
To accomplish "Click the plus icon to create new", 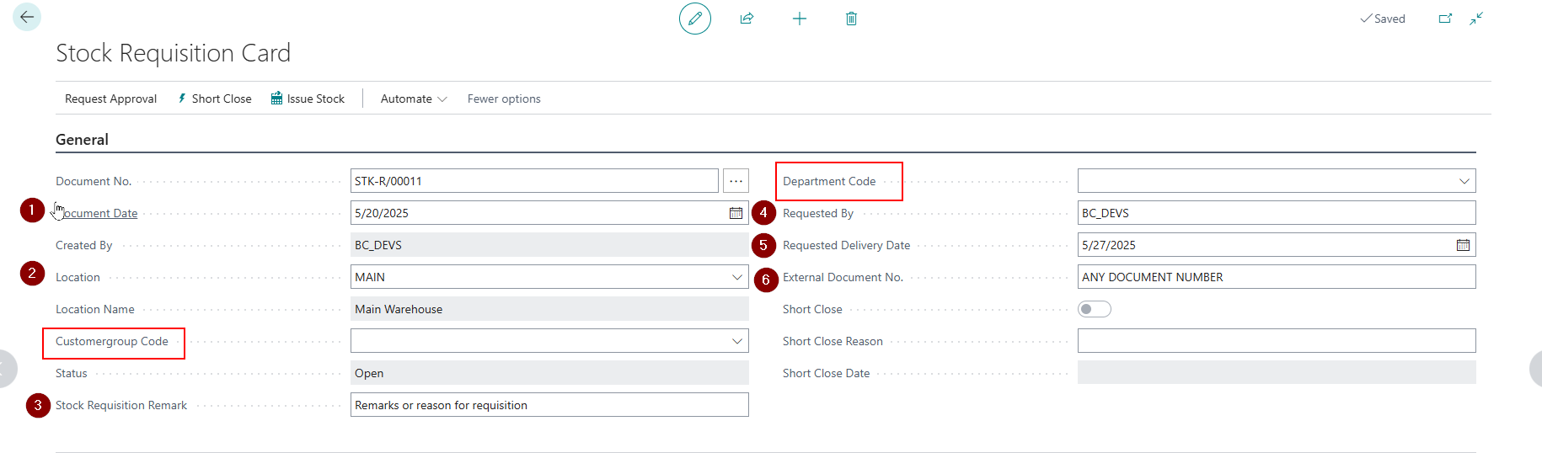I will pos(800,19).
